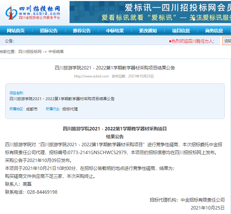Open the 推荐公告 navigation menu item
Image resolution: width=231 pixels, height=214 pixels.
tap(82, 31)
